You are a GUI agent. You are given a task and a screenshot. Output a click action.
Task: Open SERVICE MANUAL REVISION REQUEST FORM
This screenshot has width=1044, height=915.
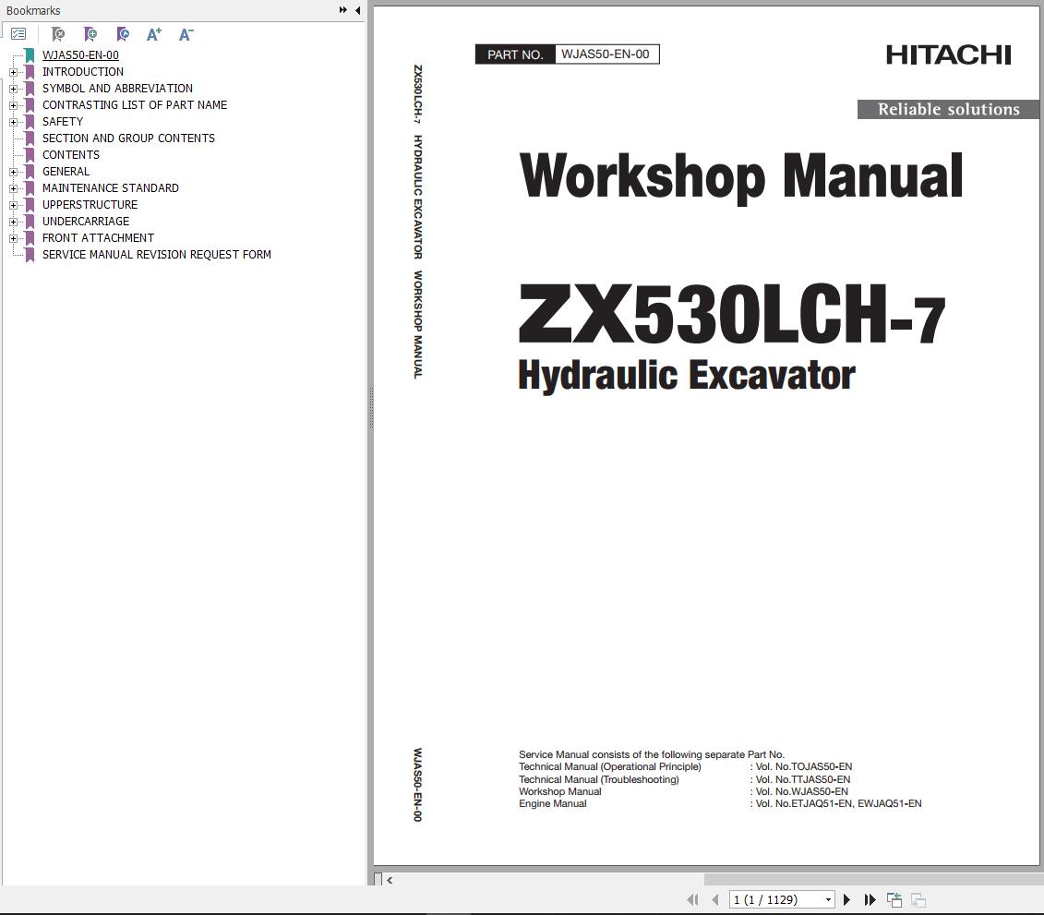157,255
